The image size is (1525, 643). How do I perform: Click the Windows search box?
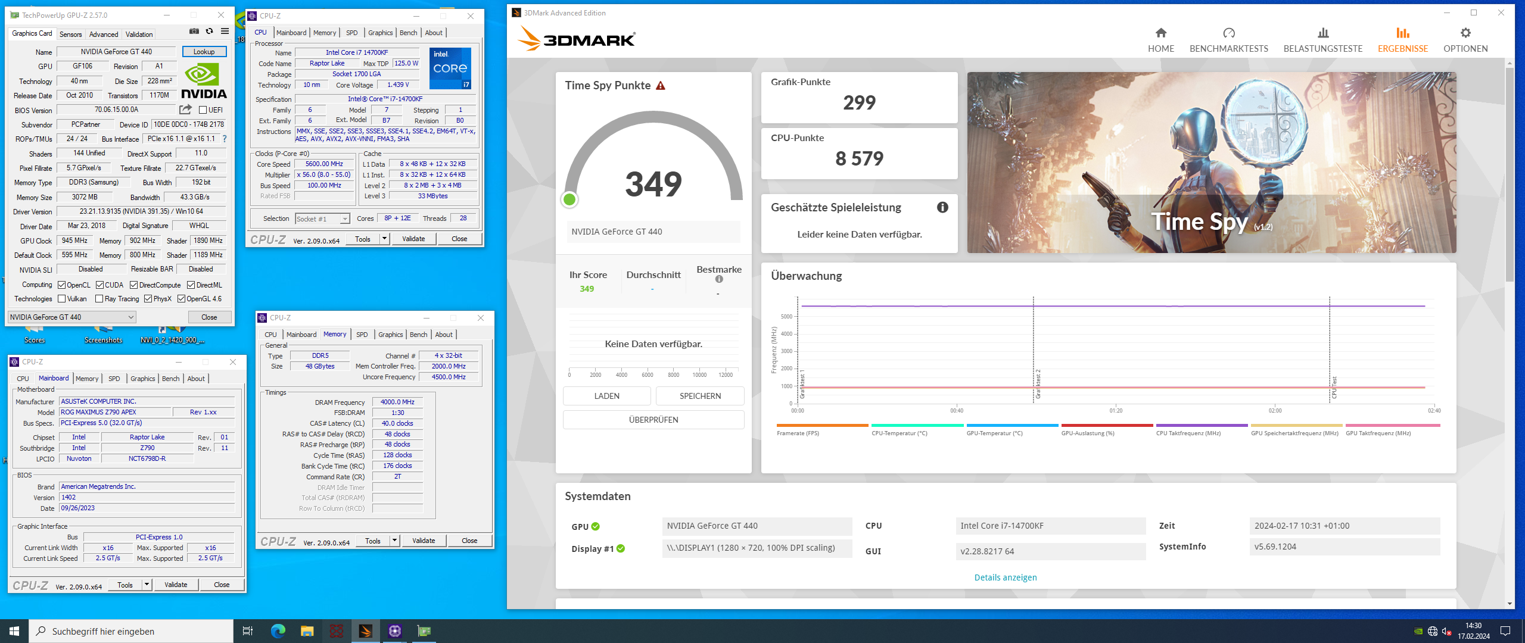131,630
